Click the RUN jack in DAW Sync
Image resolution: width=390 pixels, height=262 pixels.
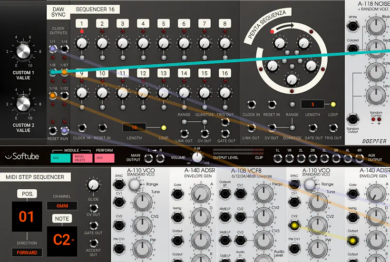click(64, 130)
